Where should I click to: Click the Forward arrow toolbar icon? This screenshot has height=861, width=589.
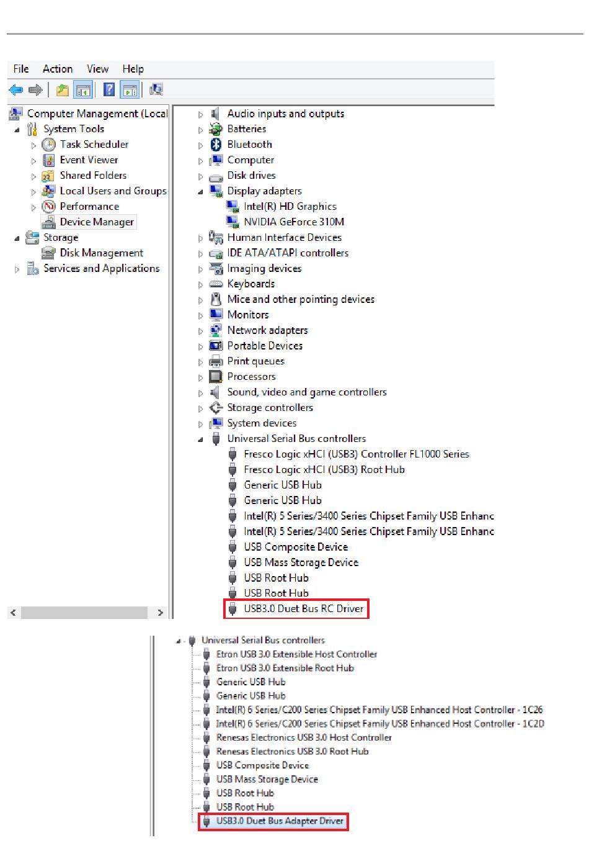pos(35,90)
